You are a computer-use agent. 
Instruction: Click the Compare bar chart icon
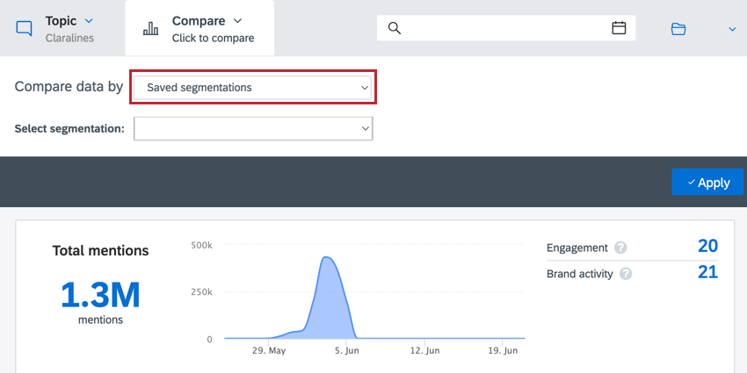[150, 29]
